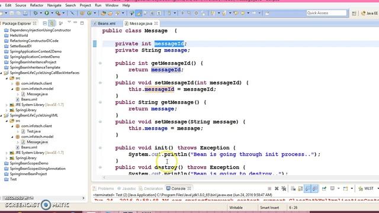The width and height of the screenshot is (379, 213).
Task: Click the WLST console button
Action: tap(366, 188)
